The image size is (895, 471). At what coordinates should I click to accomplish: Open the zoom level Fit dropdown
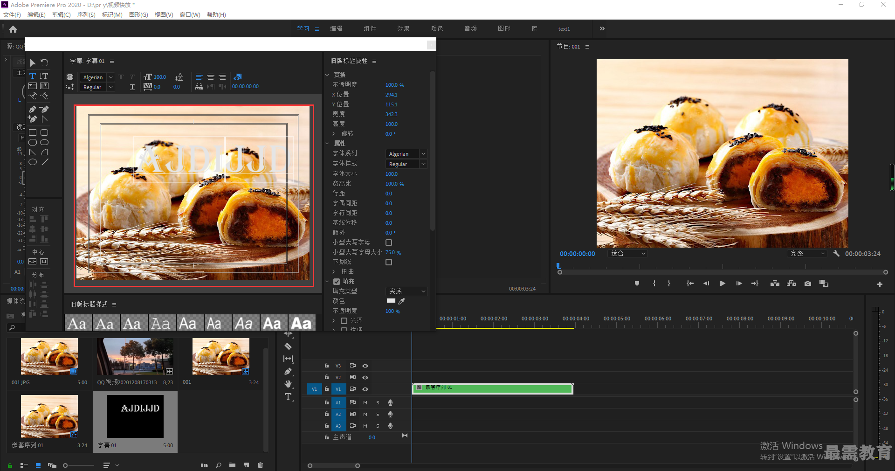[628, 254]
